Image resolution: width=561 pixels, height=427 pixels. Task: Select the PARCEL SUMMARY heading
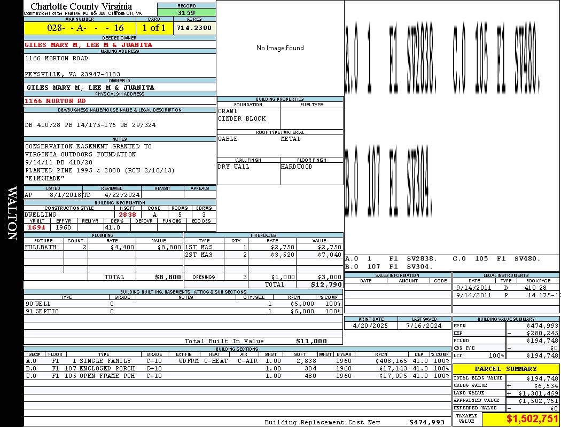[x=505, y=369]
